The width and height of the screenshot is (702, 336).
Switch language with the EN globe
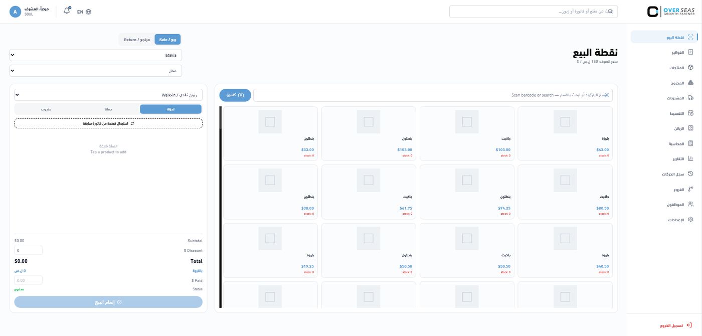click(84, 12)
